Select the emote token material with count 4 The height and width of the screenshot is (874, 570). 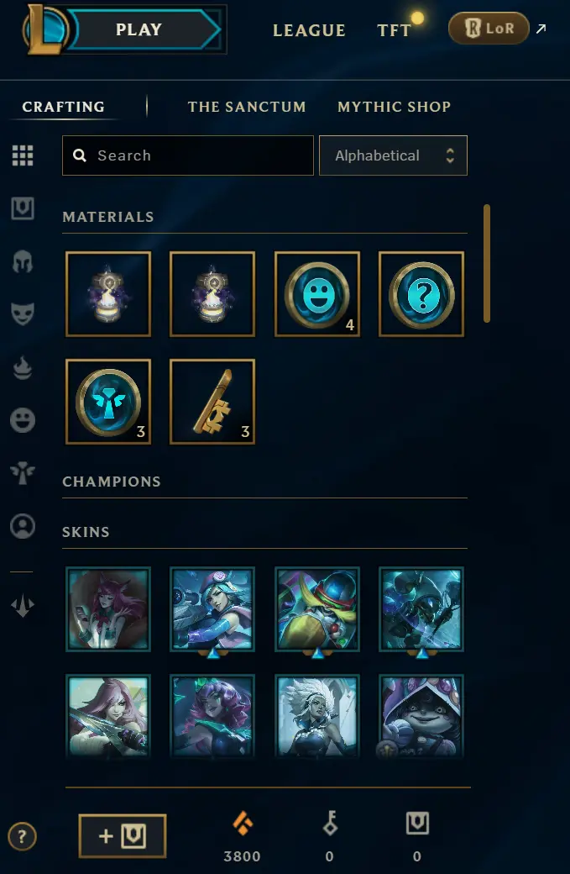pyautogui.click(x=317, y=294)
